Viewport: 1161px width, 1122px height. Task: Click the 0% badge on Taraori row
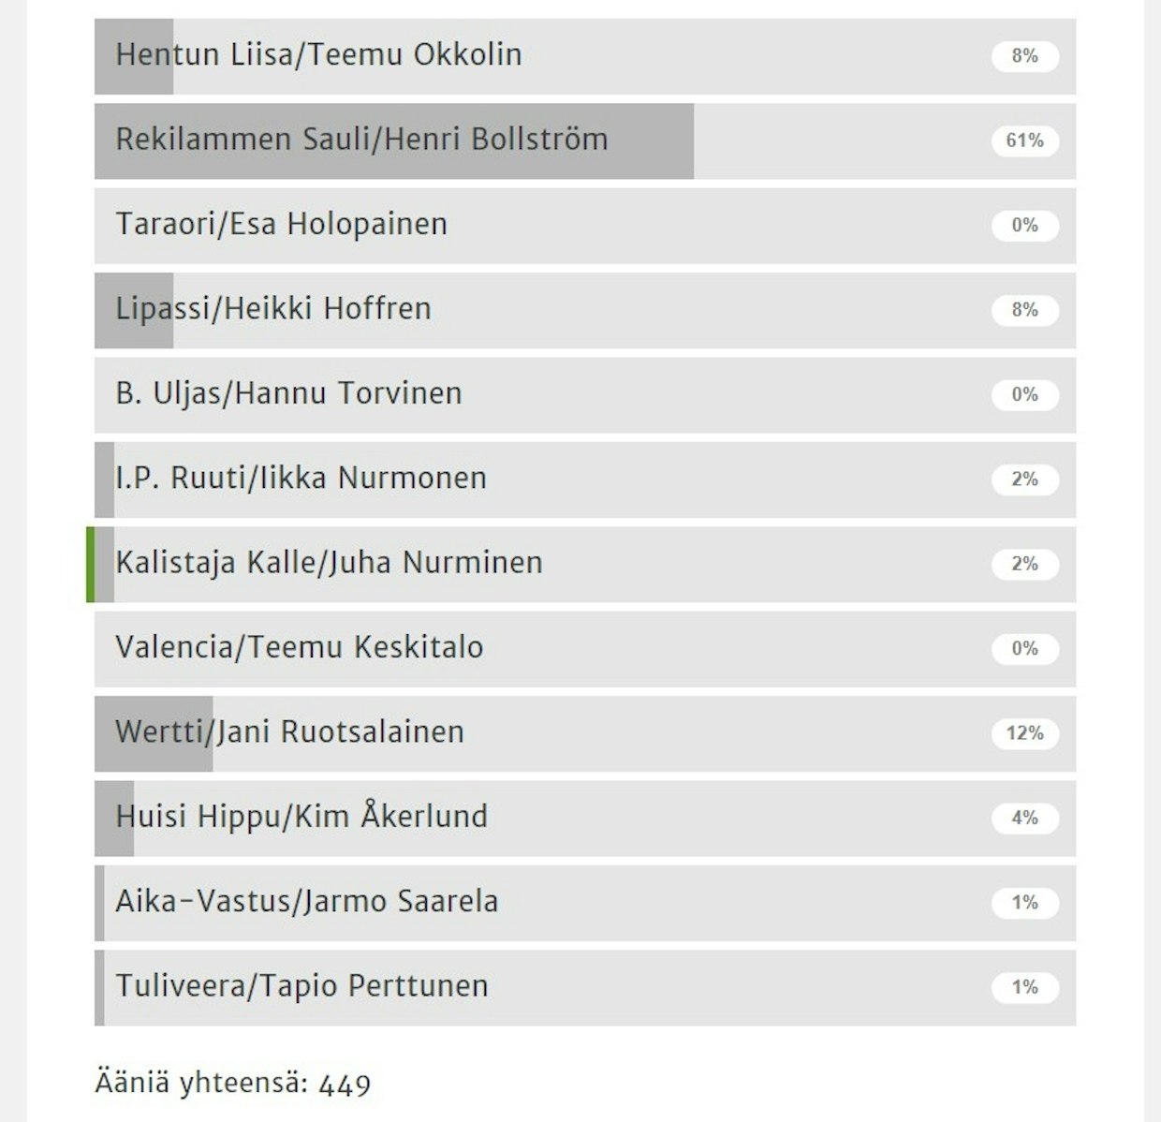(1024, 226)
